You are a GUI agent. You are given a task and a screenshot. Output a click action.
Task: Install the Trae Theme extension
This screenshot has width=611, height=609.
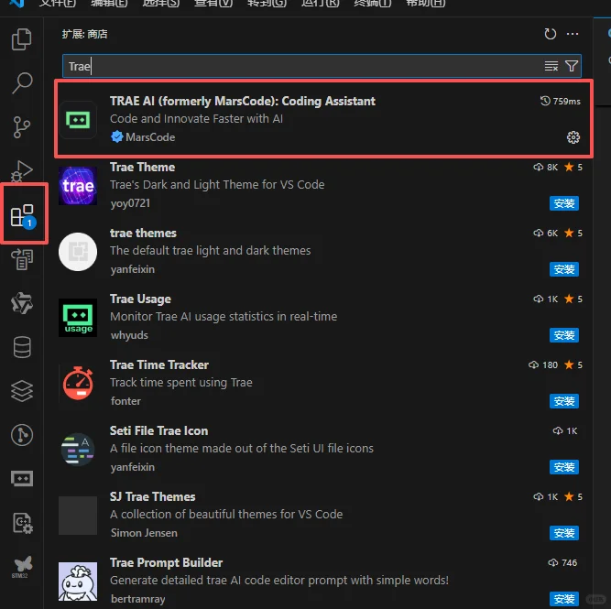pos(564,203)
